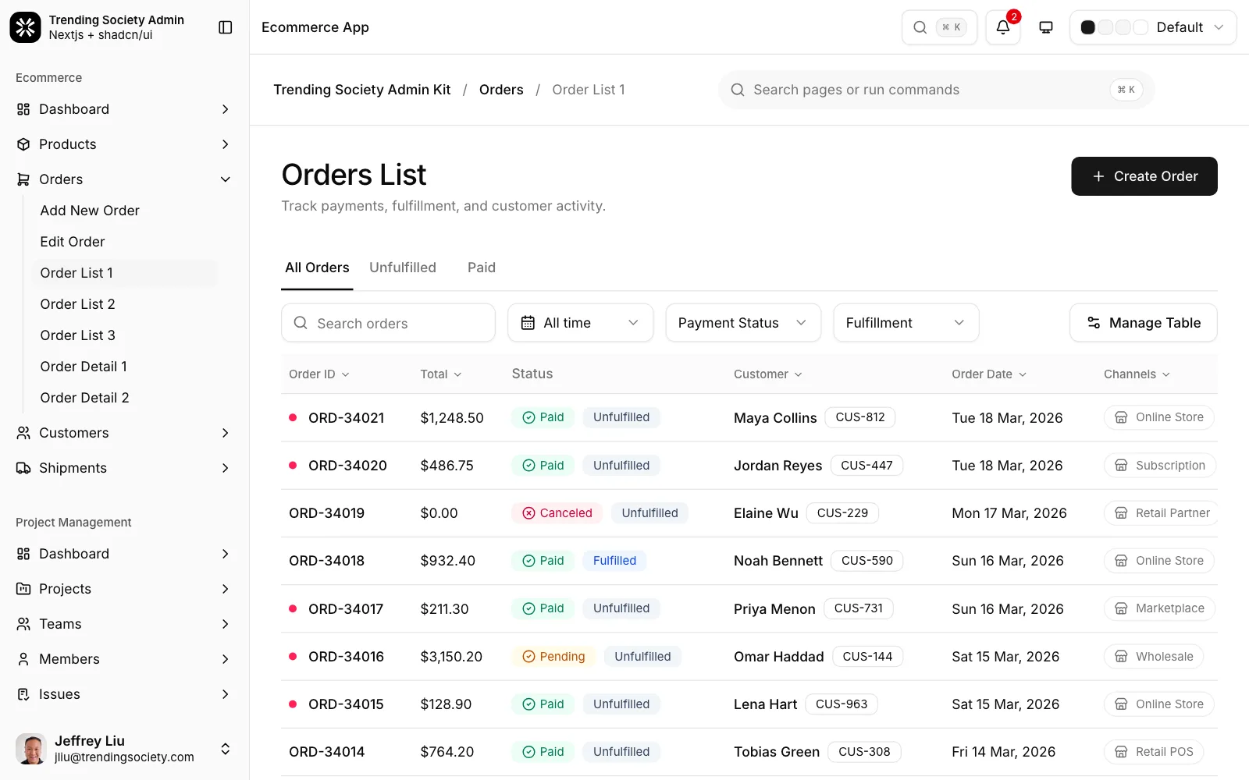This screenshot has width=1249, height=780.
Task: Go to Trending Society Admin Kit breadcrumb
Action: pyautogui.click(x=362, y=90)
